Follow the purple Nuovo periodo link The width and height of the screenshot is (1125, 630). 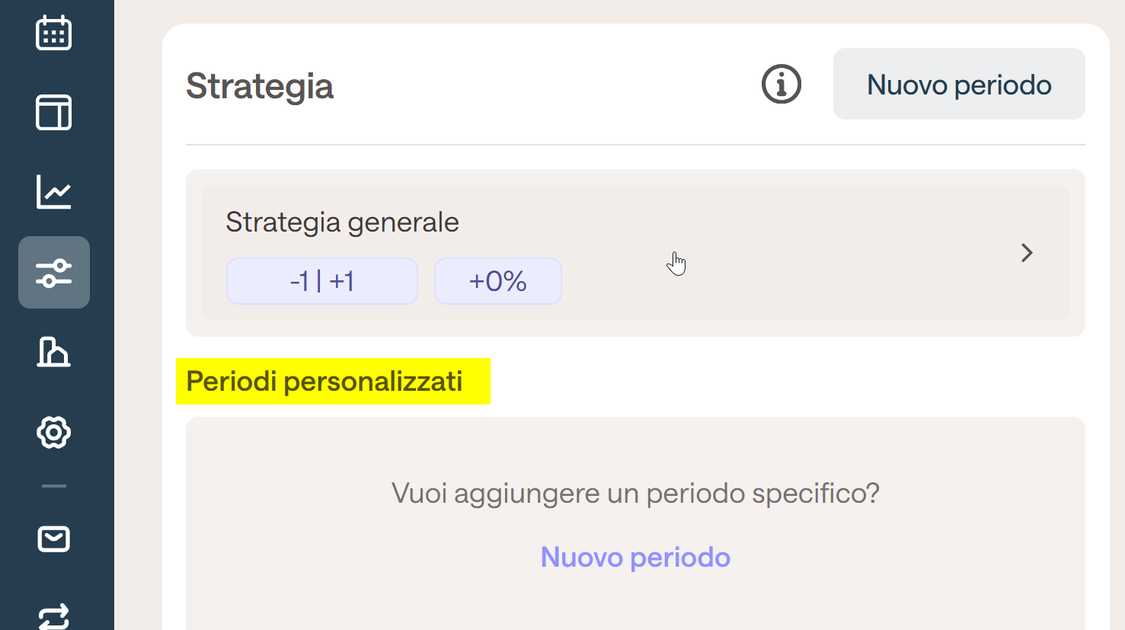pos(635,557)
